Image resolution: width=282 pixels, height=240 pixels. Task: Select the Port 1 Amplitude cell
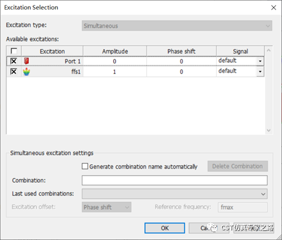click(115, 61)
